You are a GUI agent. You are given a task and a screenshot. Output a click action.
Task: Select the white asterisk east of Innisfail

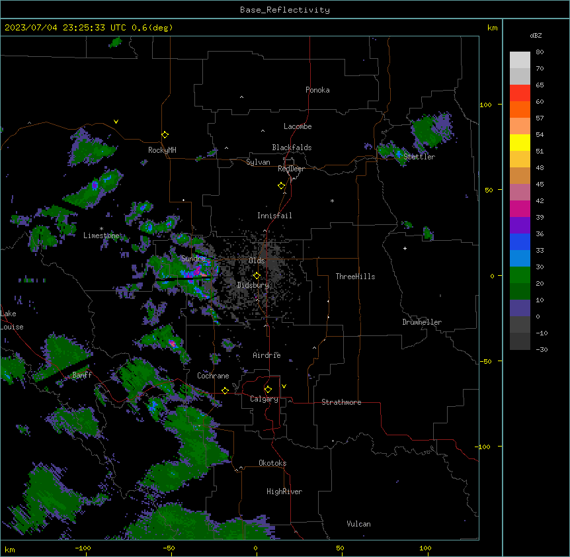click(332, 200)
